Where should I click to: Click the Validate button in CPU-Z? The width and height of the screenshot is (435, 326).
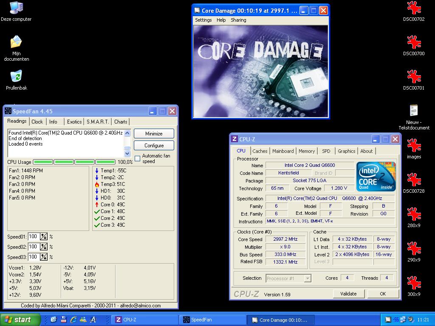348,294
